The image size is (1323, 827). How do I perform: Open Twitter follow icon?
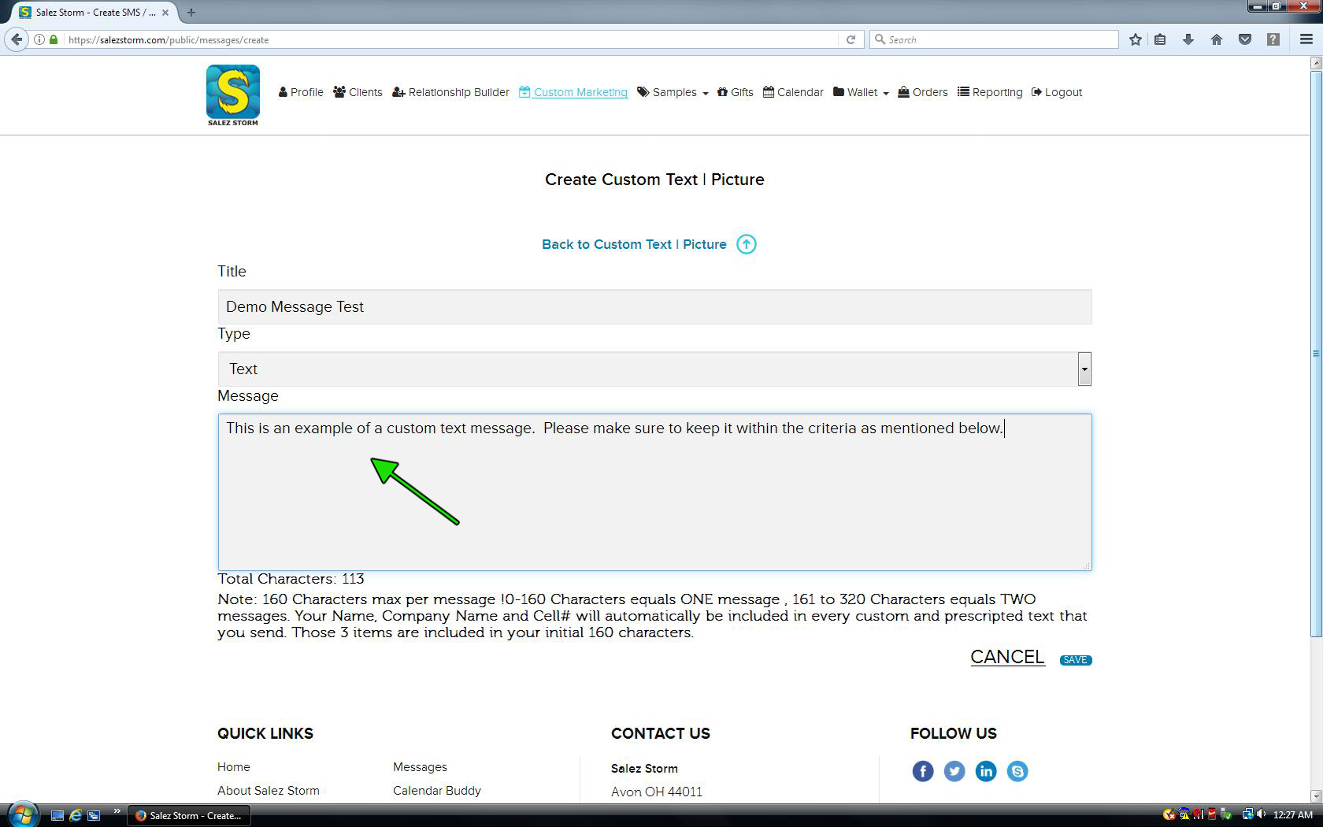click(x=954, y=771)
